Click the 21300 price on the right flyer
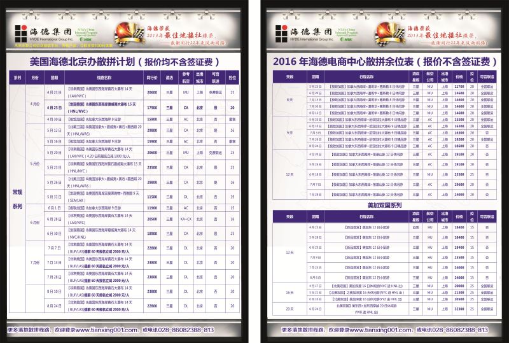Image resolution: width=509 pixels, height=343 pixels. pyautogui.click(x=459, y=293)
